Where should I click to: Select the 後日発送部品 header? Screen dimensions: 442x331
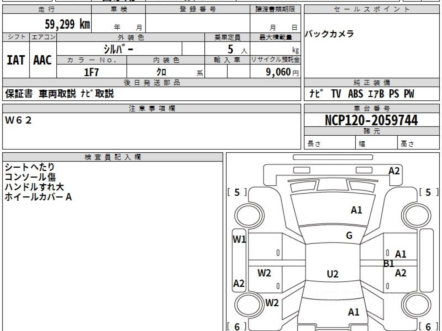tap(152, 83)
